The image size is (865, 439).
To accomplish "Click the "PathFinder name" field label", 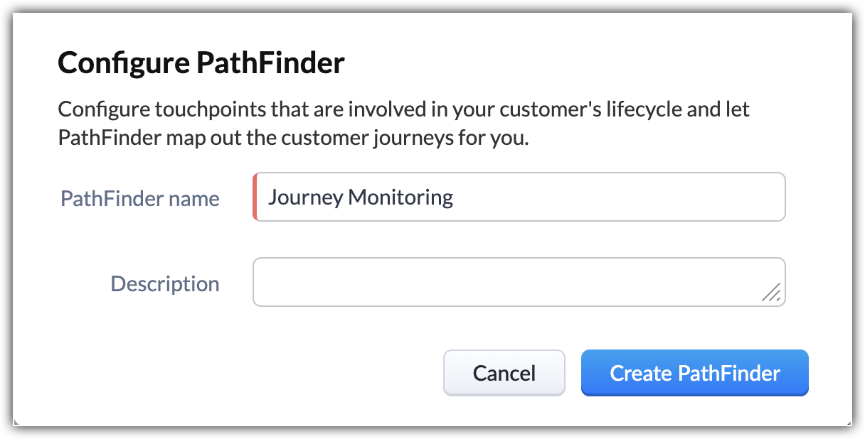I will click(x=139, y=198).
